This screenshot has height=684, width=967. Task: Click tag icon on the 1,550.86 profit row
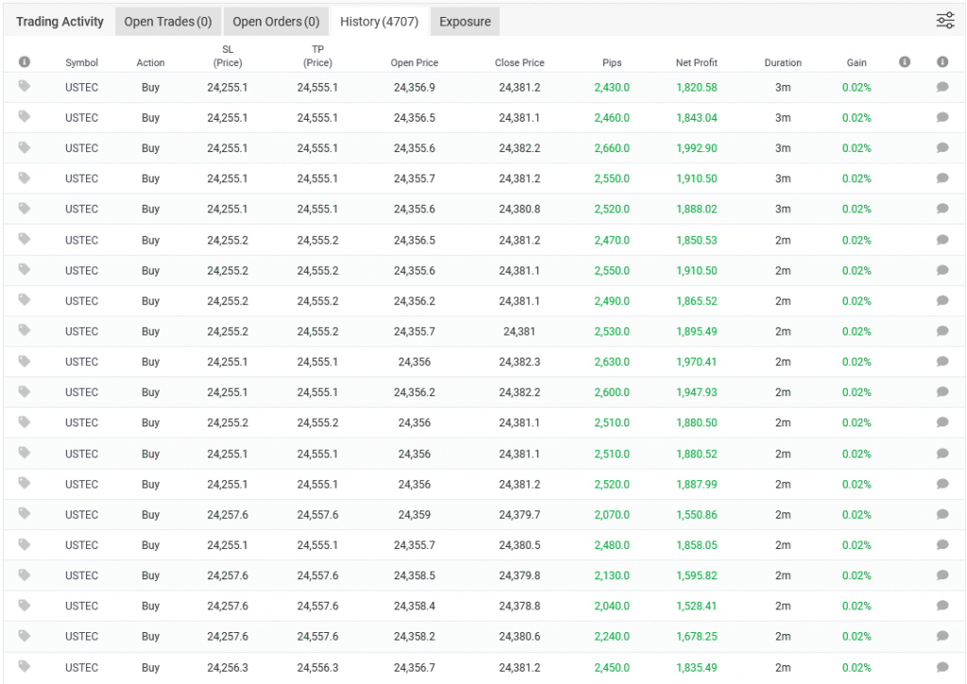[25, 514]
